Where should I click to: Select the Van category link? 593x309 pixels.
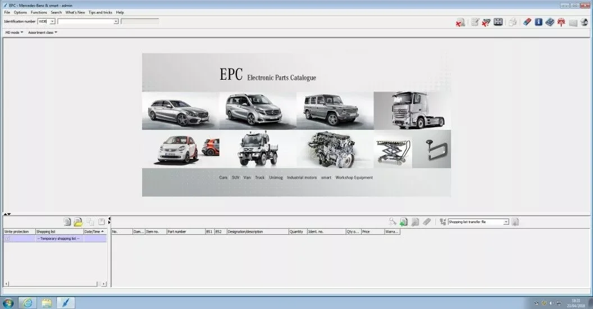[x=247, y=178]
